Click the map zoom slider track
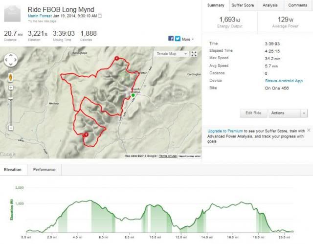The height and width of the screenshot is (244, 313). 11,108
